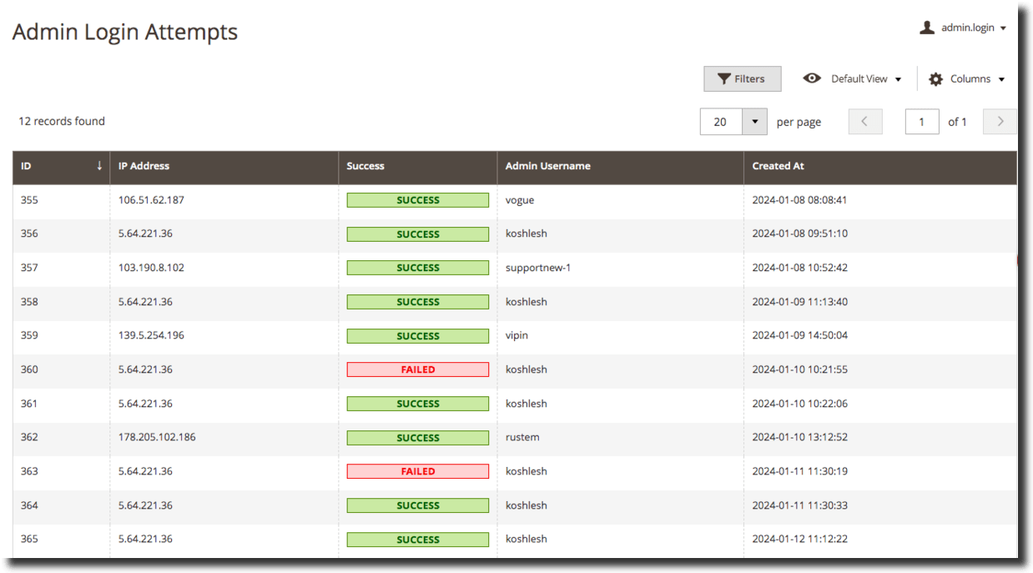The width and height of the screenshot is (1033, 573).
Task: Sort by Created At column header
Action: tap(778, 166)
